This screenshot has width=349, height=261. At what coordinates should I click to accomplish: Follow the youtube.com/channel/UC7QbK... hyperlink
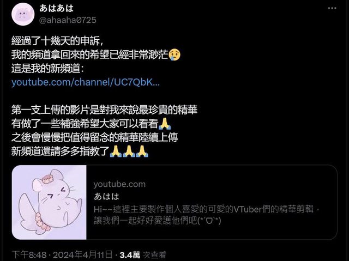click(86, 82)
